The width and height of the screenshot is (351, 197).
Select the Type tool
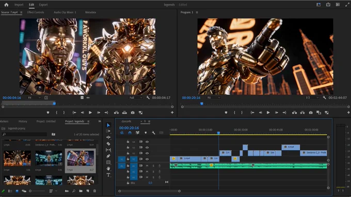pos(108,175)
